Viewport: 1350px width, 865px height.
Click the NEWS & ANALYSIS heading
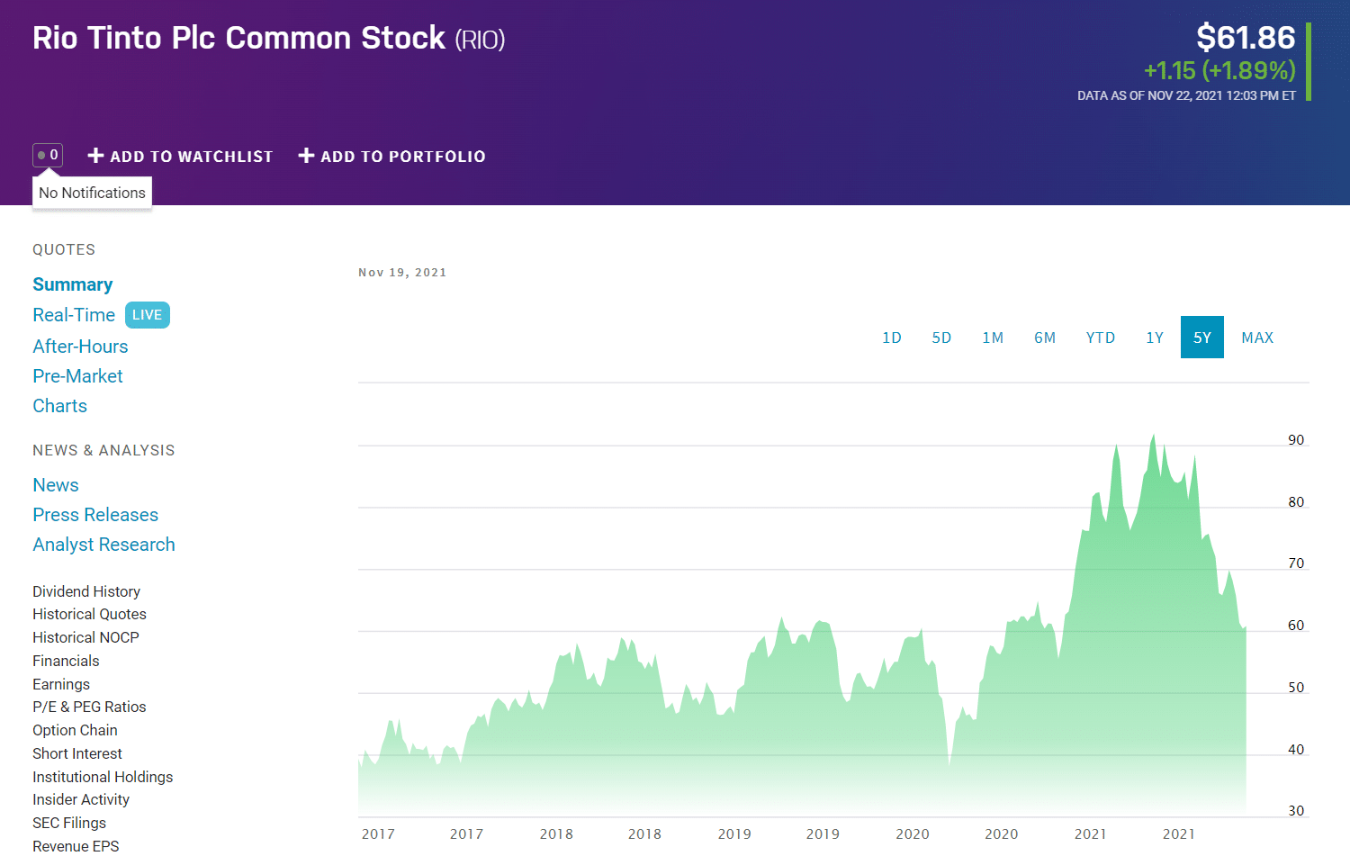point(103,450)
